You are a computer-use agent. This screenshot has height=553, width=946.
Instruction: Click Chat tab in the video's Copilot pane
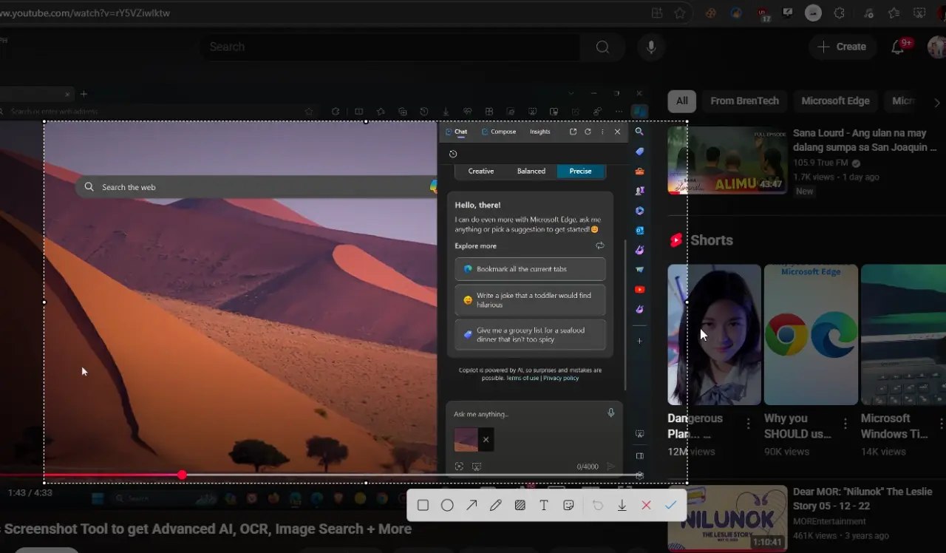tap(457, 132)
